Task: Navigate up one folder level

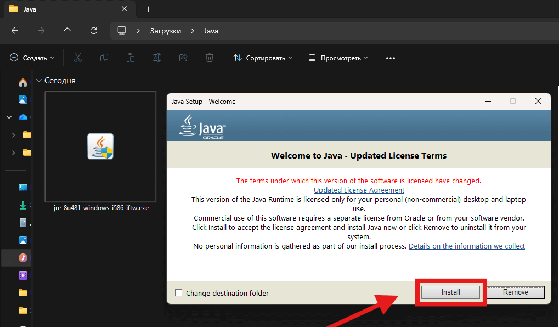Action: (67, 31)
